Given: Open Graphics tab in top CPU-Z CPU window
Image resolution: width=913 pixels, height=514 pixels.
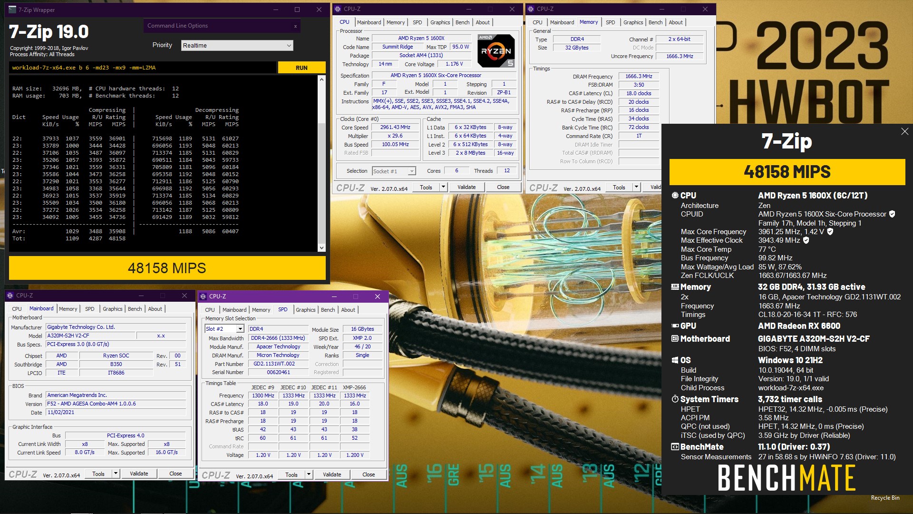Looking at the screenshot, I should (x=440, y=22).
